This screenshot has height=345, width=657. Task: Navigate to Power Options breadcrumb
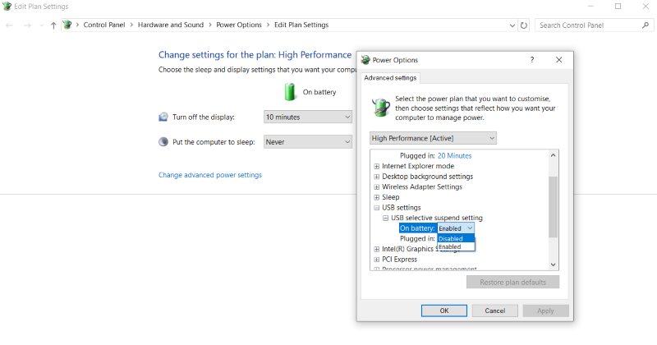(239, 25)
